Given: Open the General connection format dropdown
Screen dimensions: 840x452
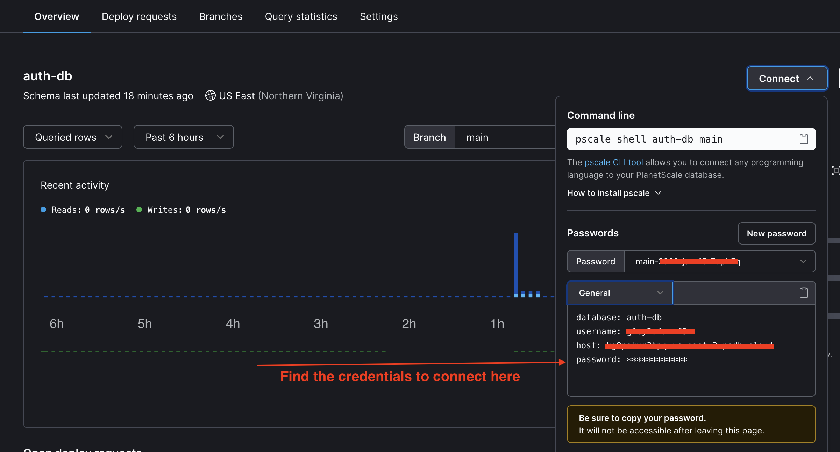Looking at the screenshot, I should pos(619,293).
